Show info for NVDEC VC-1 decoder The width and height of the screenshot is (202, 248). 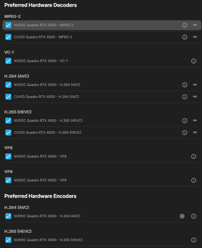(194, 61)
